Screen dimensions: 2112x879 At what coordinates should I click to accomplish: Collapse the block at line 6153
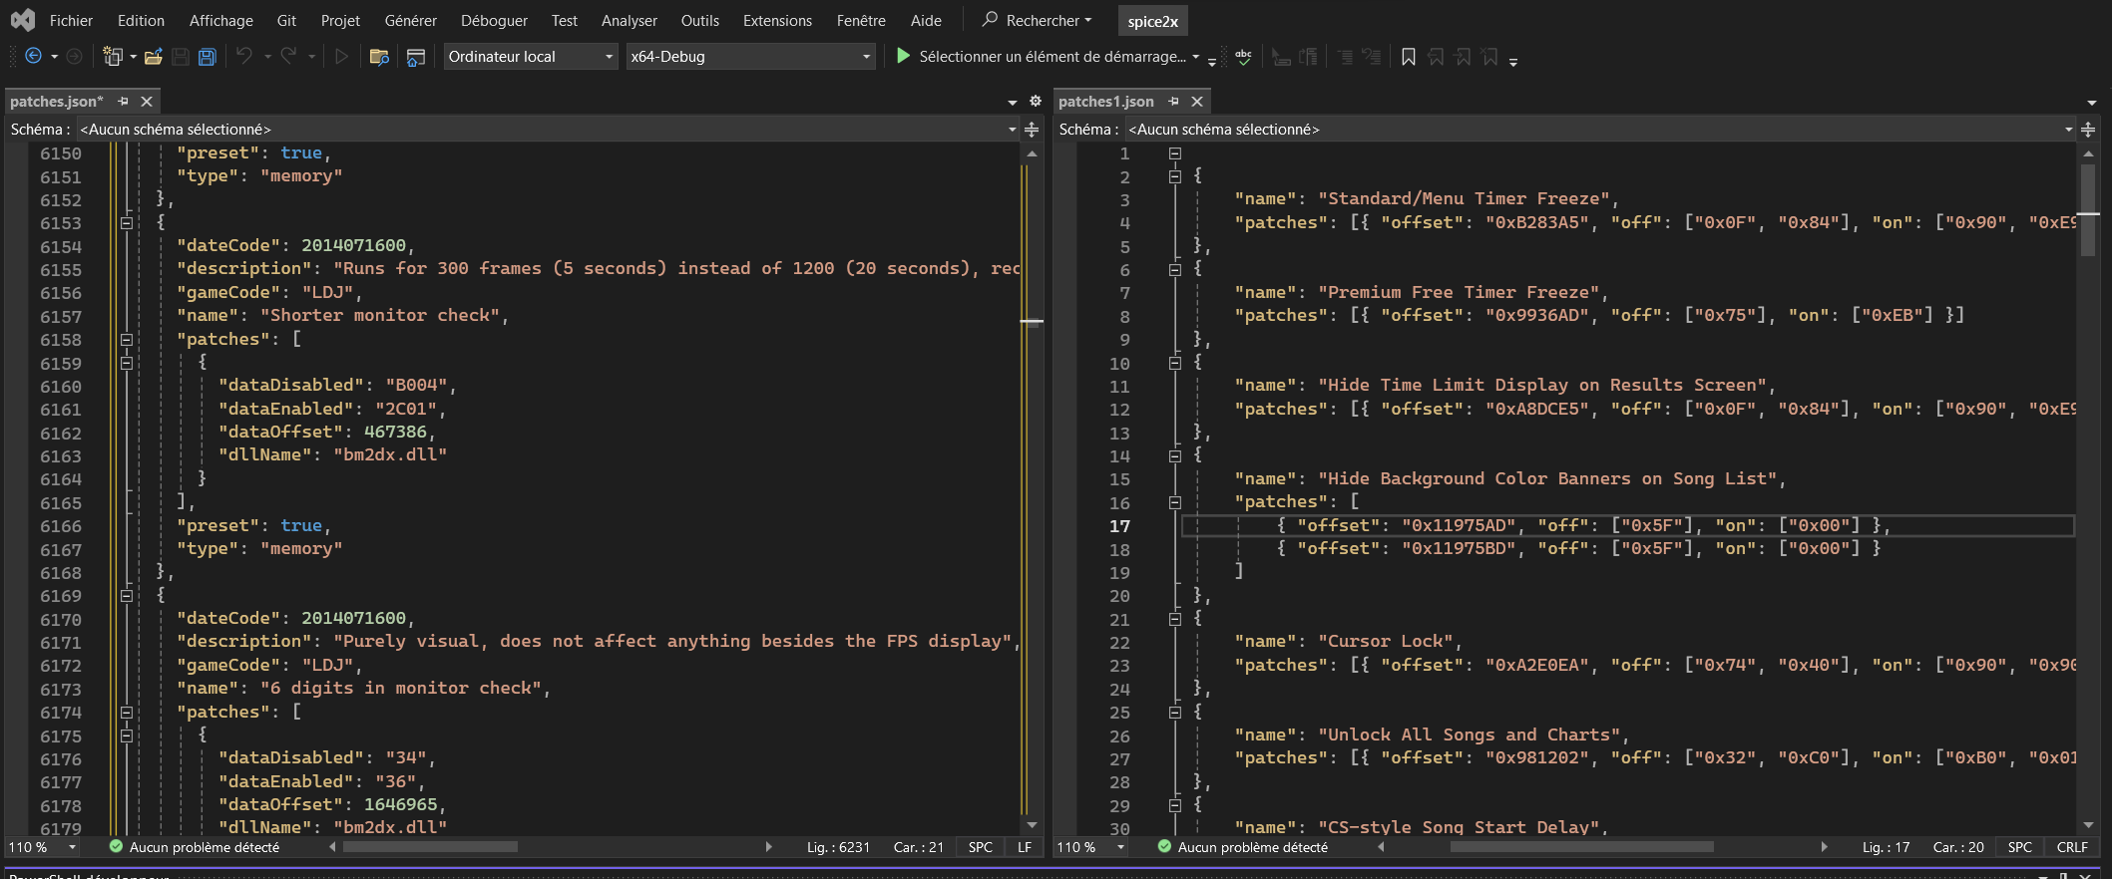click(127, 223)
